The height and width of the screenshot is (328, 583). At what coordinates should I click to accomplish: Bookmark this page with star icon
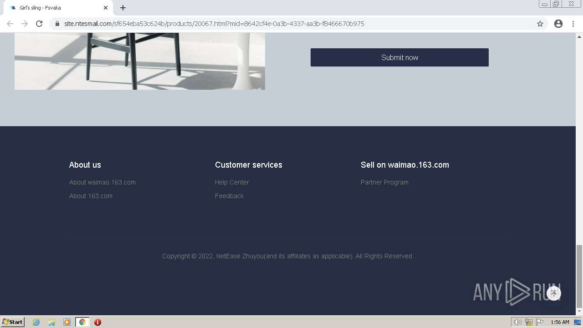click(x=540, y=24)
